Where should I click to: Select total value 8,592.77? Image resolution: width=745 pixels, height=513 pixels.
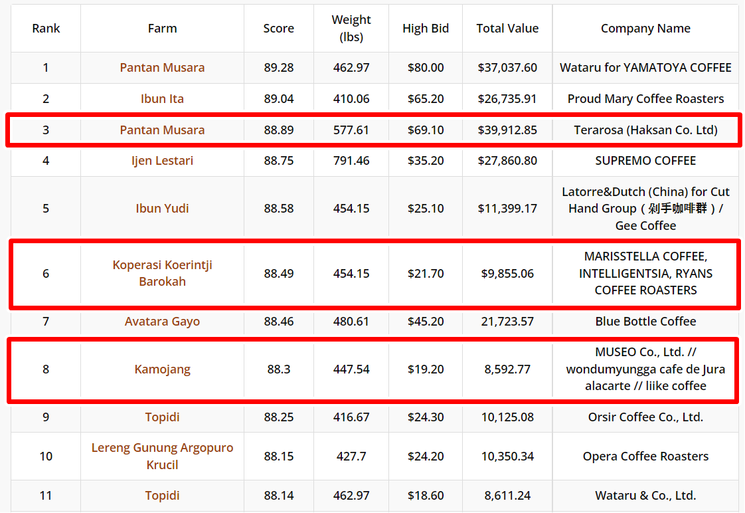(507, 369)
